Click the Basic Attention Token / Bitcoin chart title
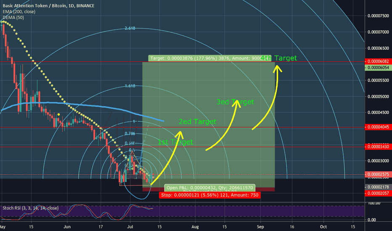392x231 pixels. (48, 5)
